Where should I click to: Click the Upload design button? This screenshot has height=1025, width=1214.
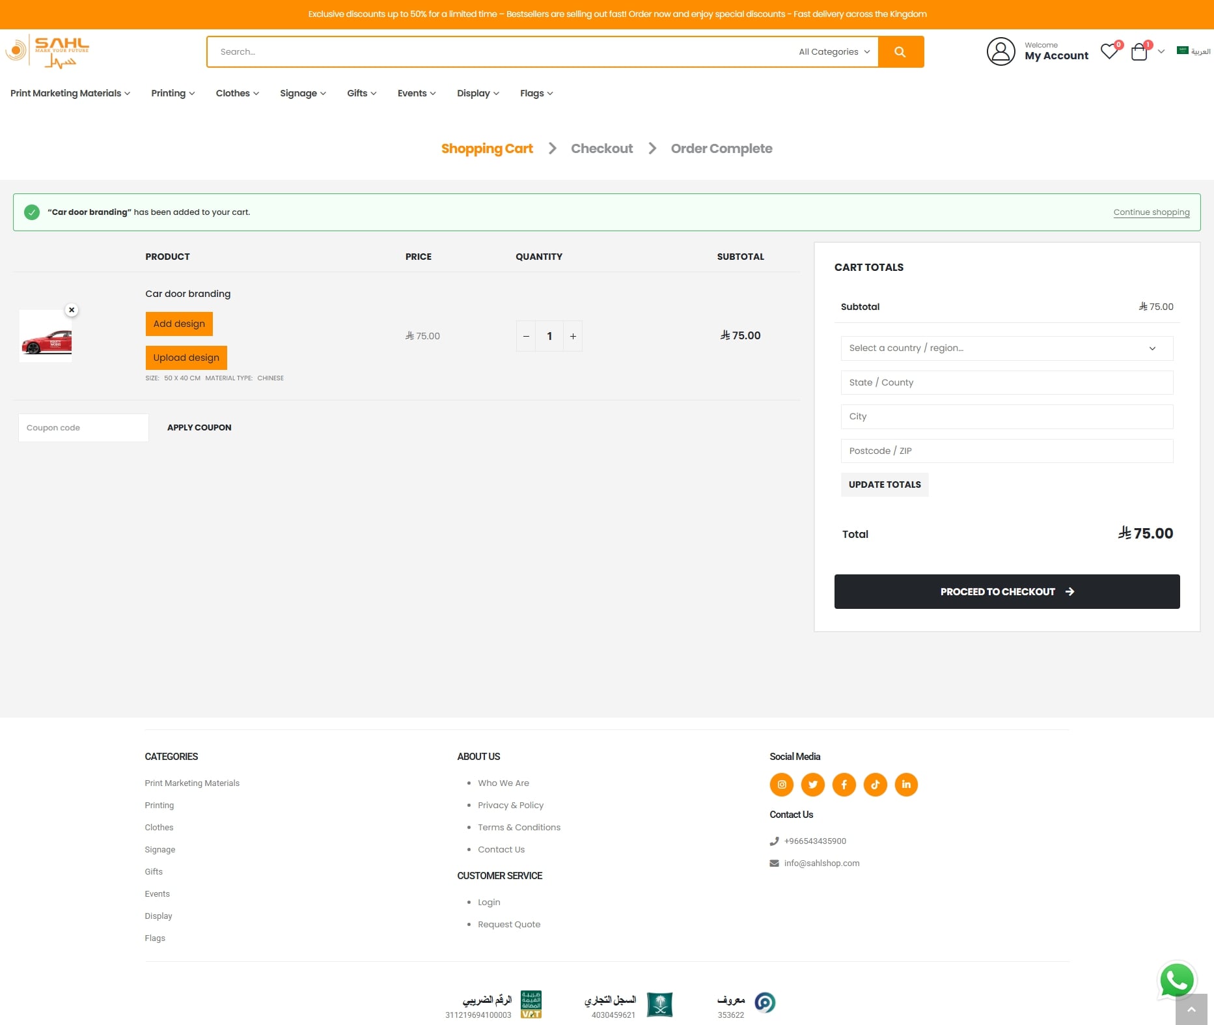(186, 358)
